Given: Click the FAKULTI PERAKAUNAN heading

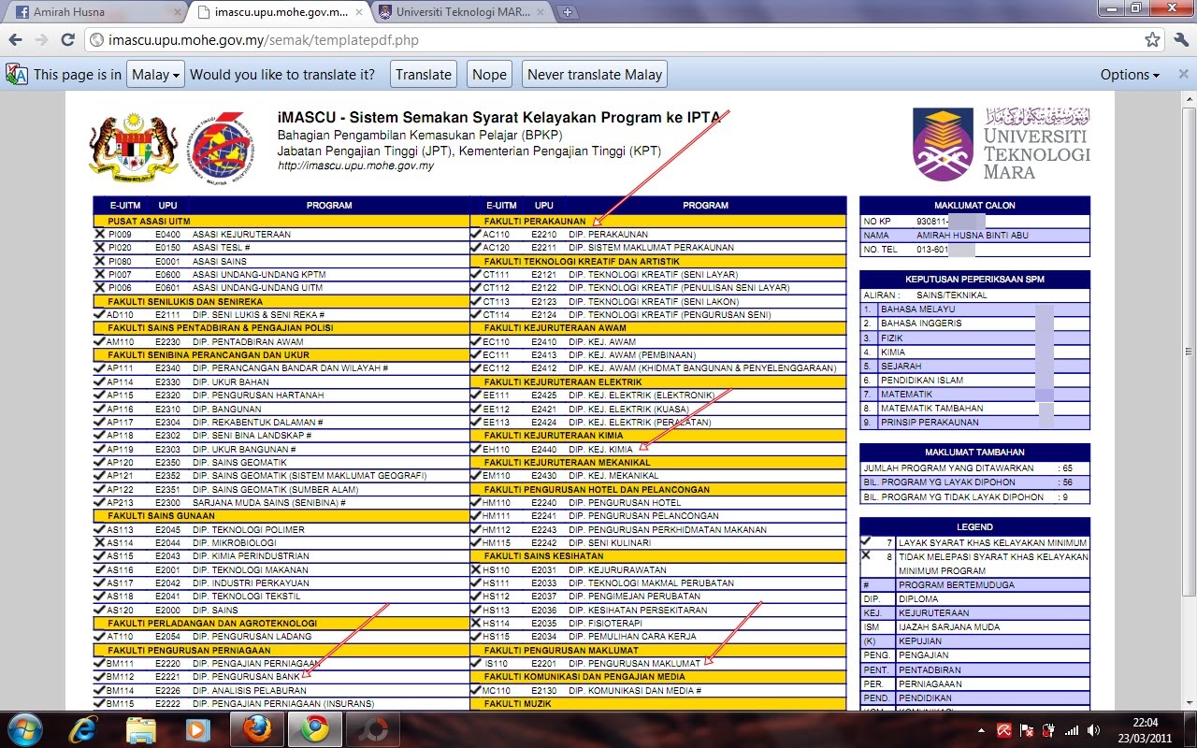Looking at the screenshot, I should 534,222.
